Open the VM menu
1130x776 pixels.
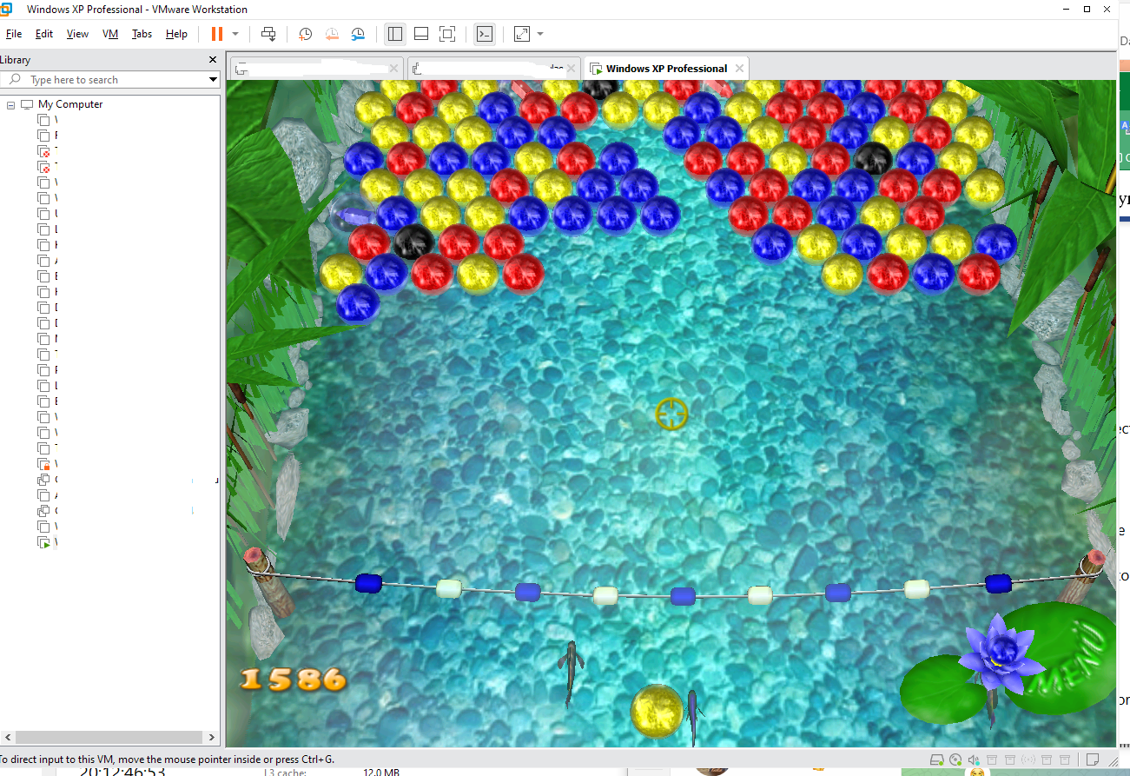click(x=110, y=34)
